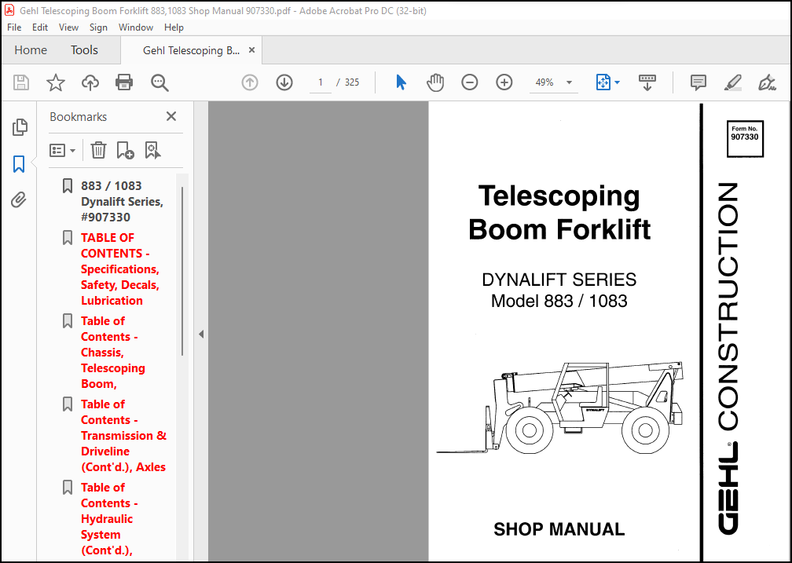The image size is (792, 563).
Task: Click the upload to cloud icon
Action: click(90, 82)
